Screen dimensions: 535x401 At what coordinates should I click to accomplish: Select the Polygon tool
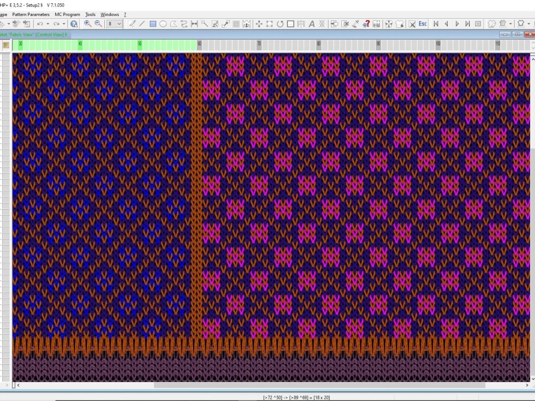(172, 24)
